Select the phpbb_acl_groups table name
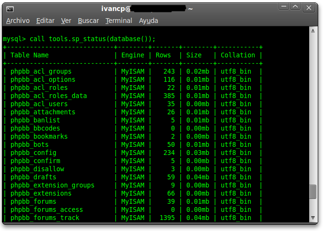This screenshot has width=323, height=231. [41, 72]
